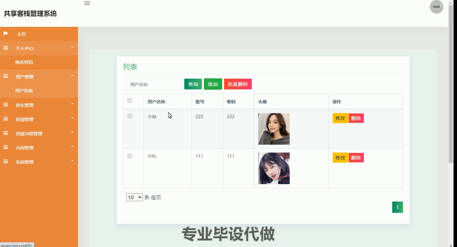Select 合同管理 sidebar label
This screenshot has width=457, height=247.
pyautogui.click(x=25, y=148)
